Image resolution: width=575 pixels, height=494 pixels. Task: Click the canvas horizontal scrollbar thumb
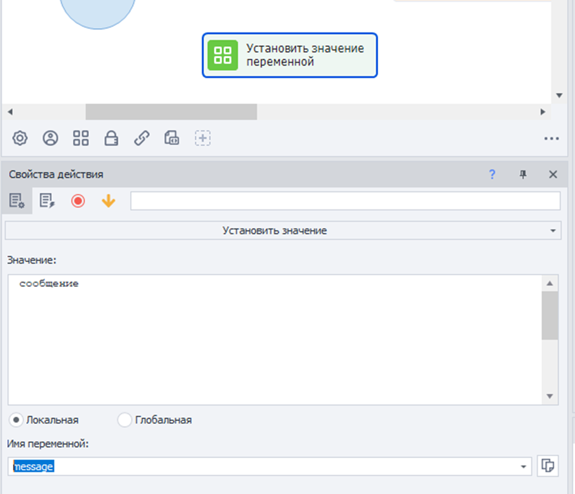(x=171, y=111)
